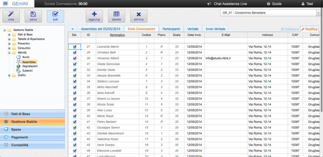Sort by the Nominativo column header
Screen dimensions: 323x157
tap(117, 35)
